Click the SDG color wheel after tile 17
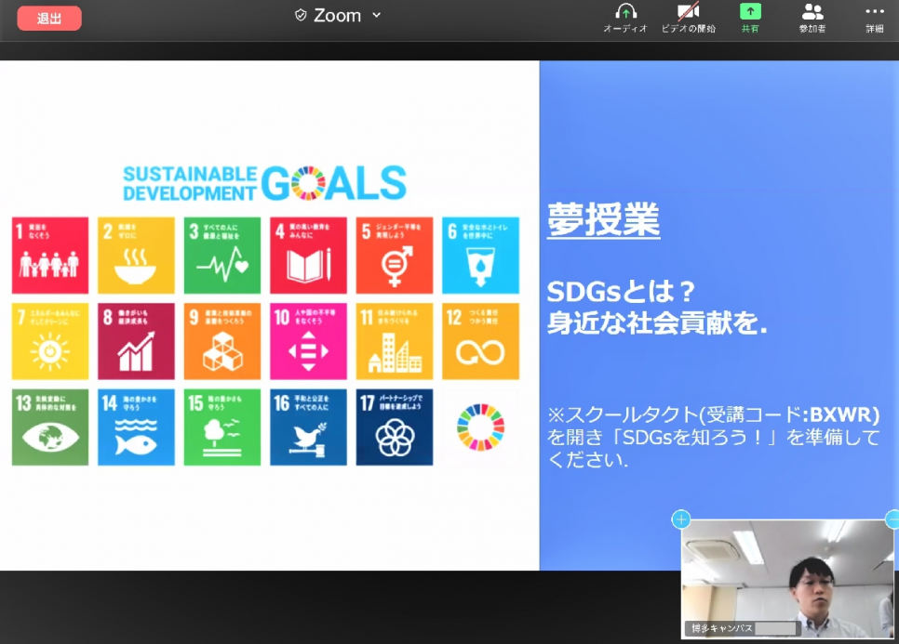The height and width of the screenshot is (644, 899). [480, 427]
